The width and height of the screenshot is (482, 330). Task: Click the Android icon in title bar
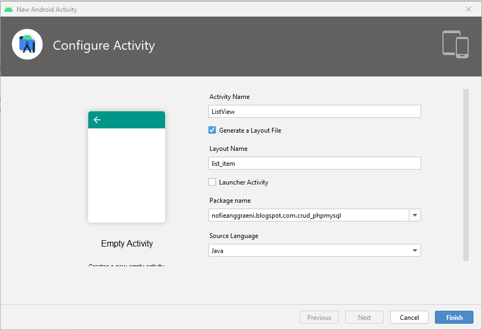click(9, 9)
